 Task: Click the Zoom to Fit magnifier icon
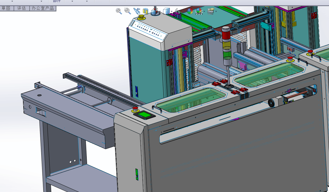(119, 11)
